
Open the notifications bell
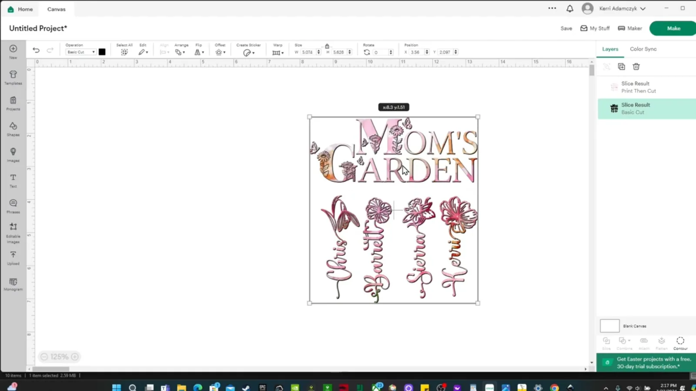(x=569, y=9)
